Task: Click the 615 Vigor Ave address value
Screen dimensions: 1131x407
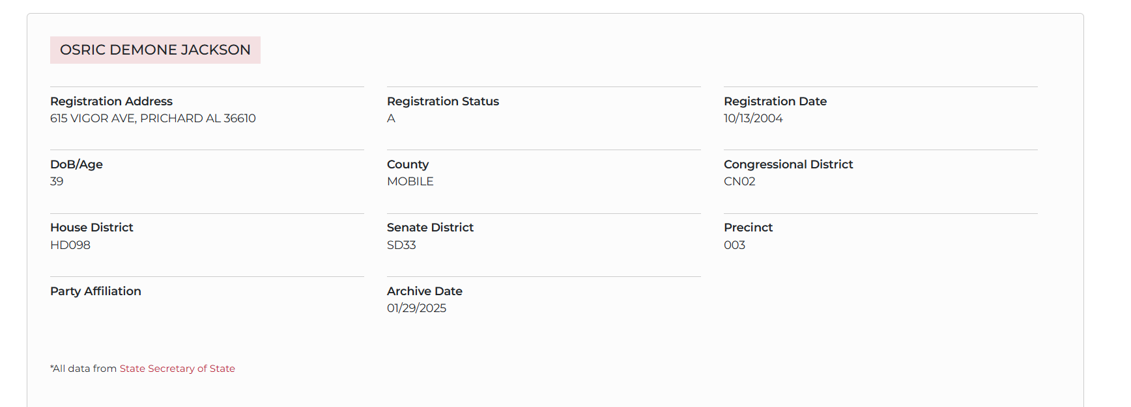Action: click(x=152, y=118)
